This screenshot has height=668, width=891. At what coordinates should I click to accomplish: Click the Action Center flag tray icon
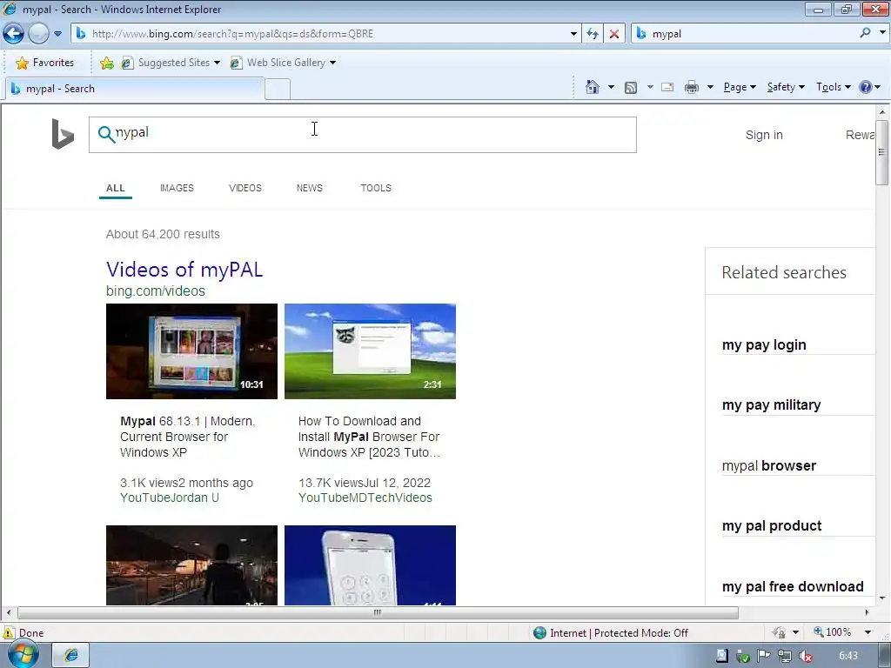tap(764, 656)
